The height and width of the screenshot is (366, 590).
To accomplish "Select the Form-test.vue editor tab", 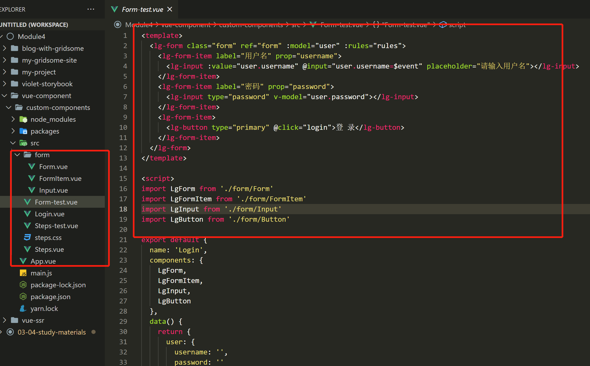I will 142,9.
